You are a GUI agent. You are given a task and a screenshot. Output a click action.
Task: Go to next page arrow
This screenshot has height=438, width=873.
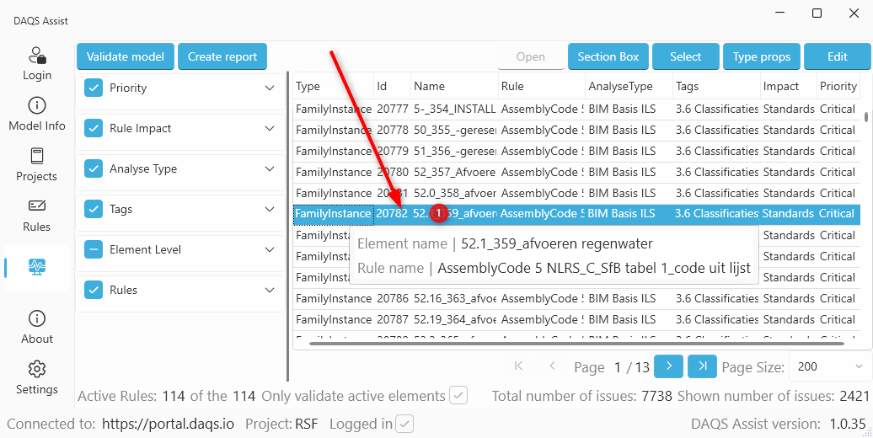(x=668, y=366)
